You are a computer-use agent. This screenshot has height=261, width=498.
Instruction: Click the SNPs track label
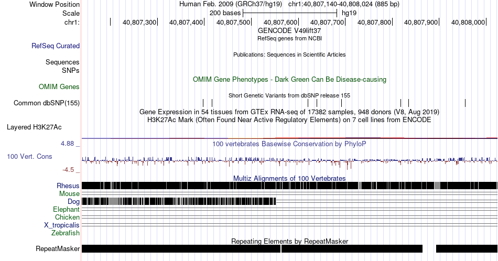[x=71, y=70]
